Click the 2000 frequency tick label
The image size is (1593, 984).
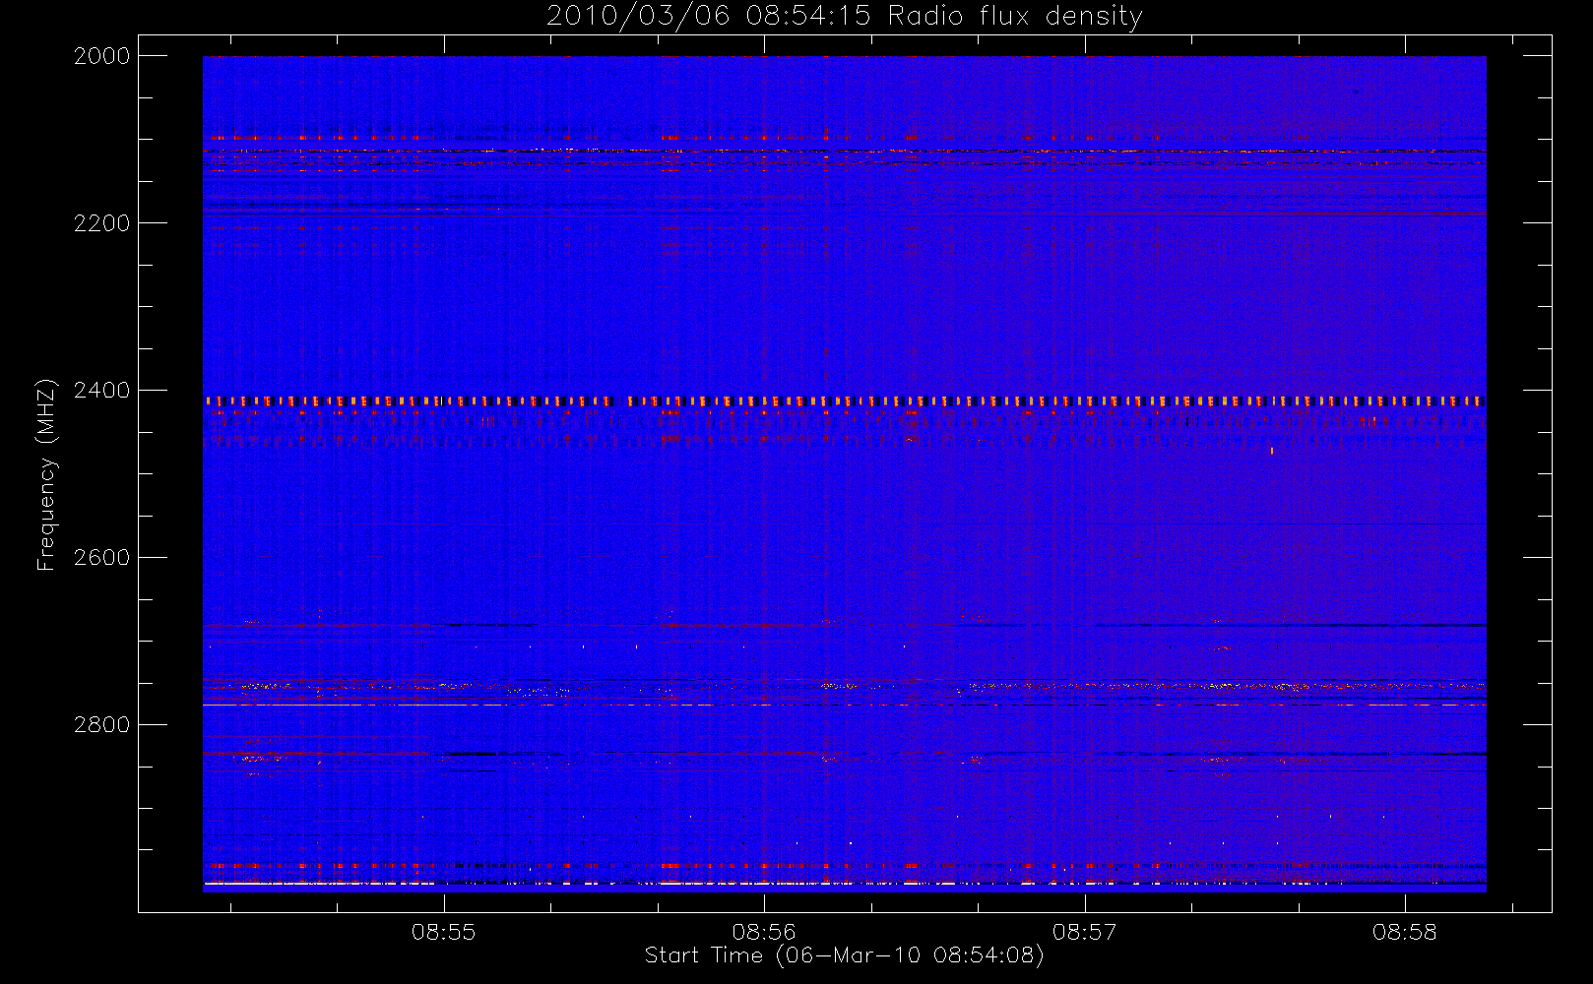point(102,56)
